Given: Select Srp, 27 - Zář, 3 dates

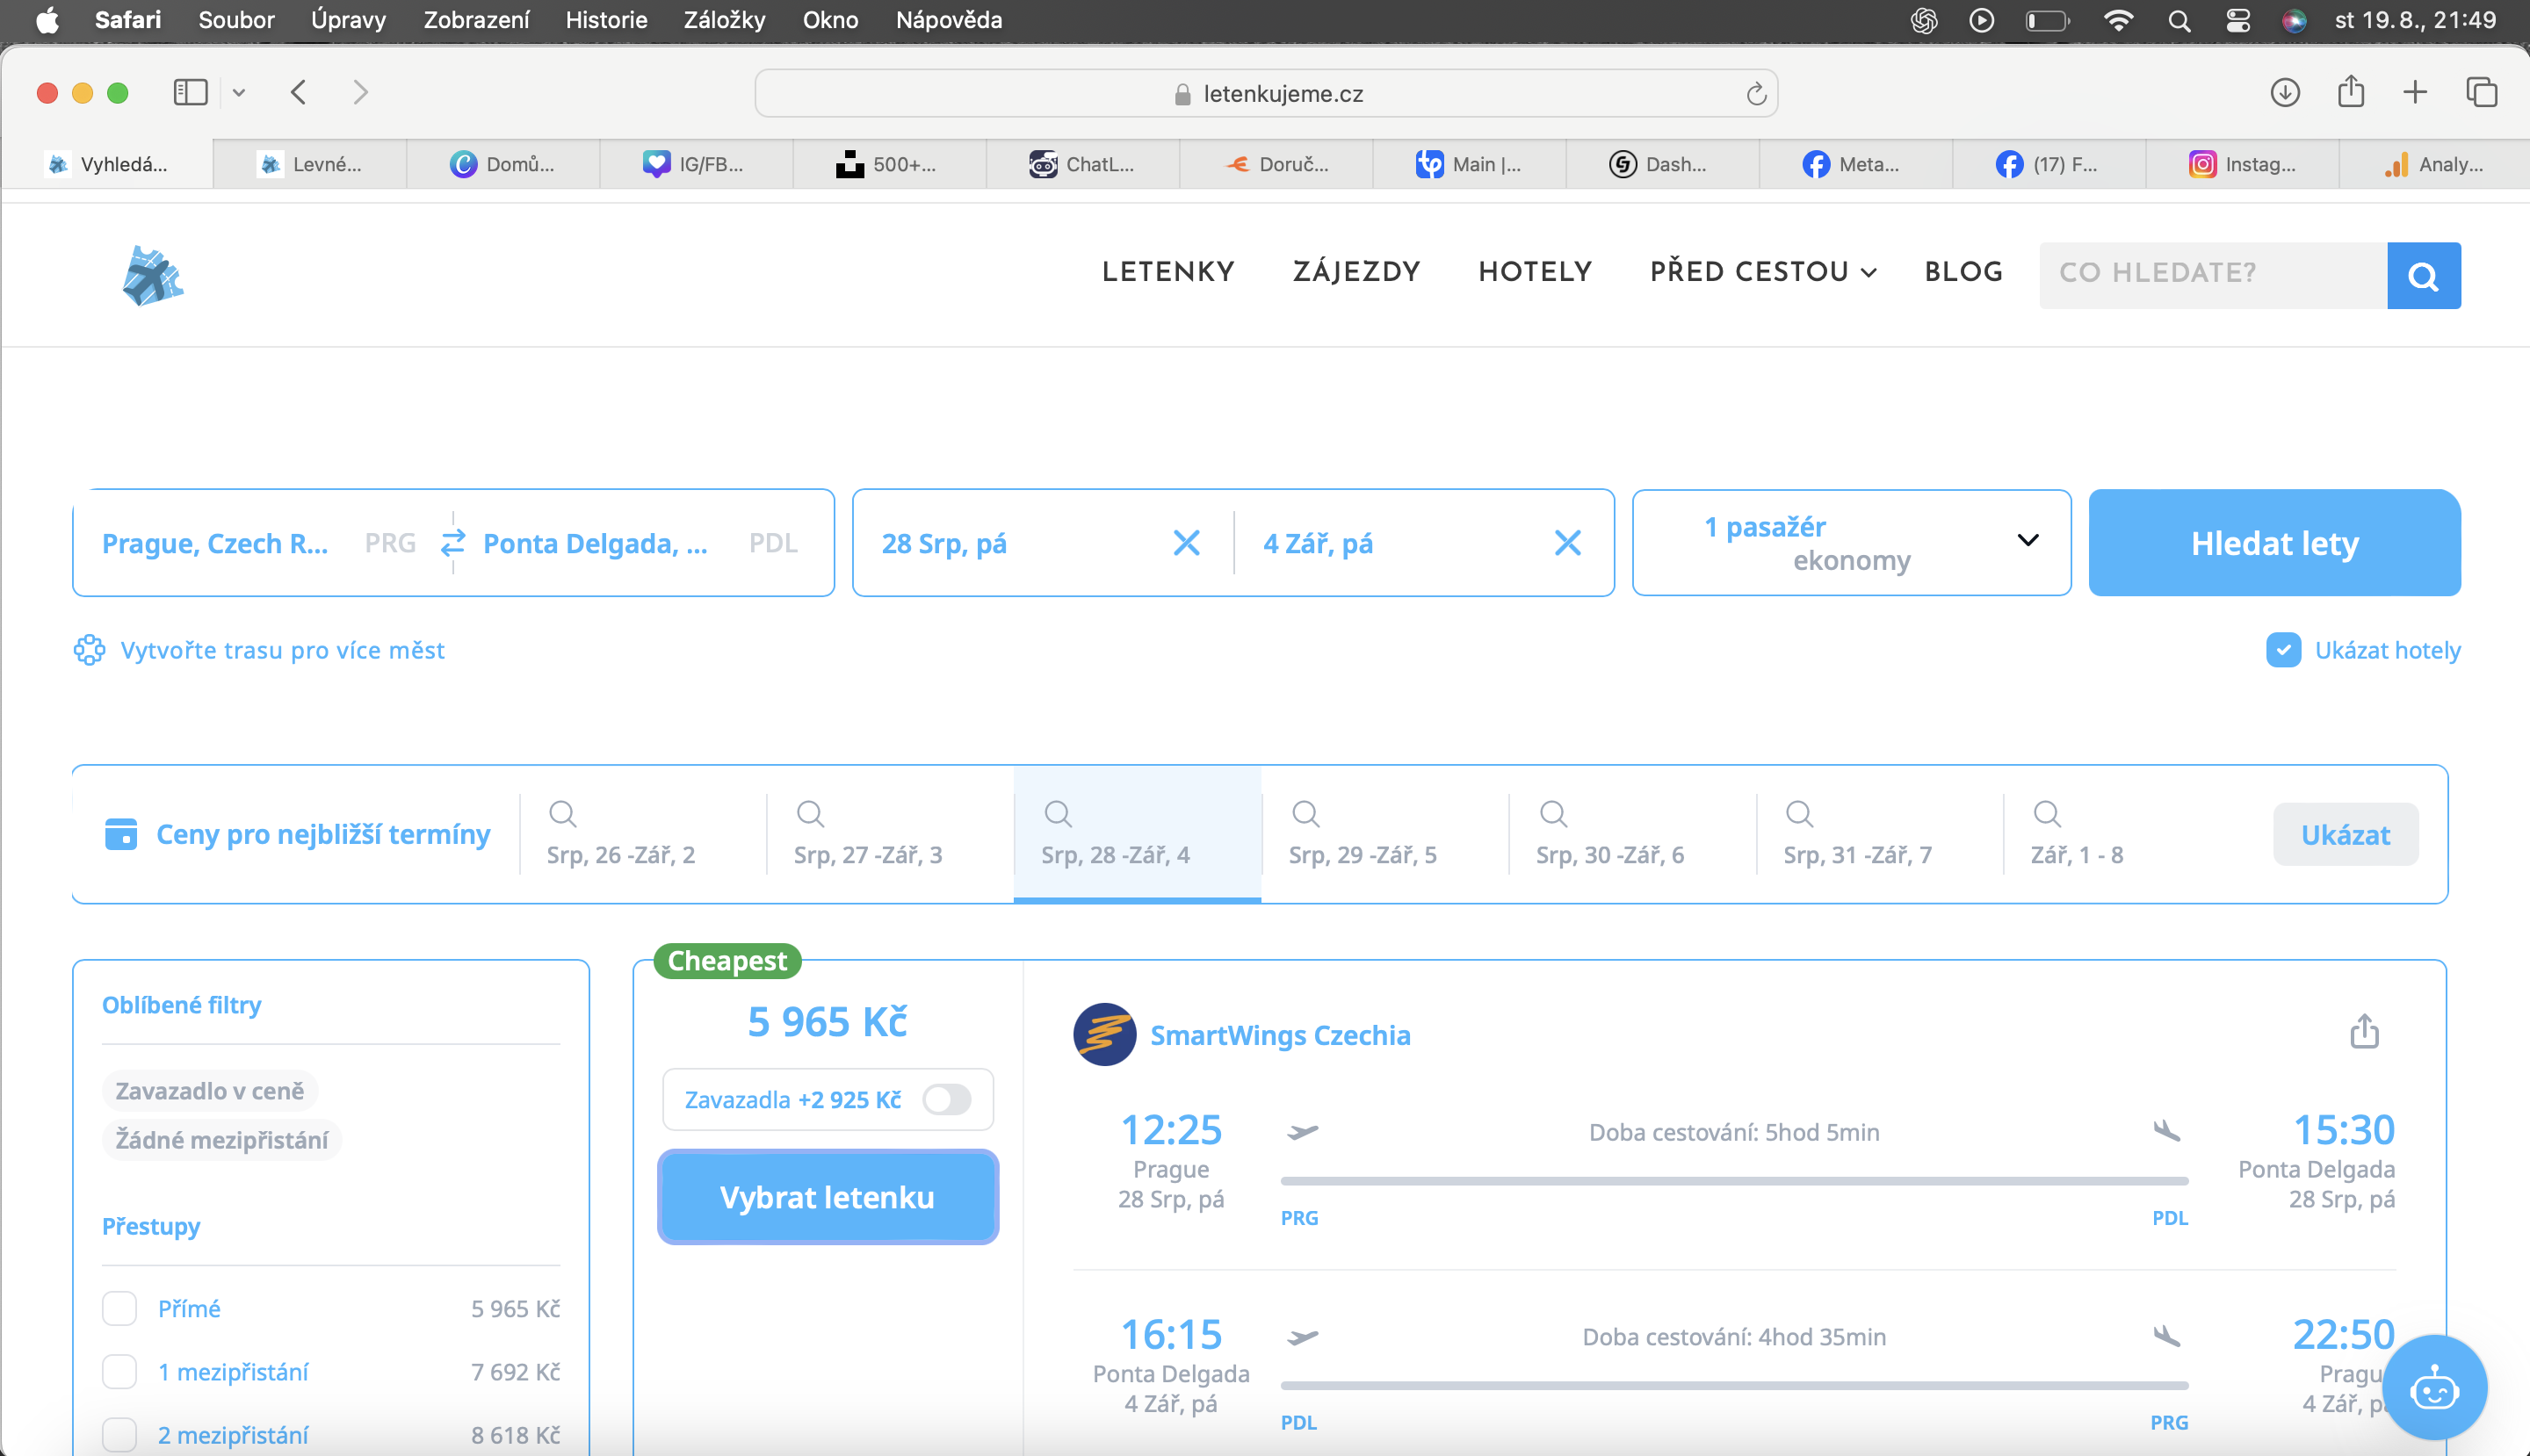Looking at the screenshot, I should 891,834.
